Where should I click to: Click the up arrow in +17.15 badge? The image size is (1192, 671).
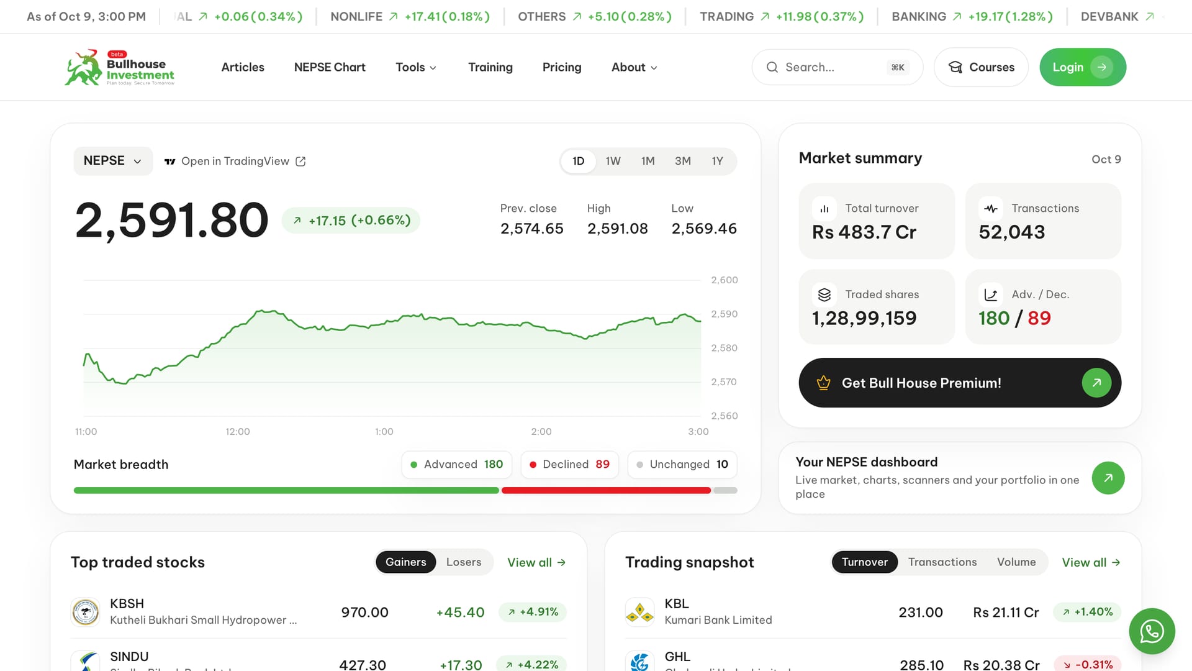(297, 221)
